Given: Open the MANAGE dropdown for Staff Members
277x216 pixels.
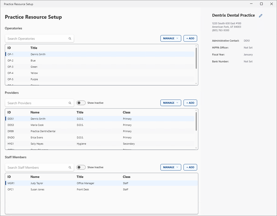Looking at the screenshot, I should point(171,167).
